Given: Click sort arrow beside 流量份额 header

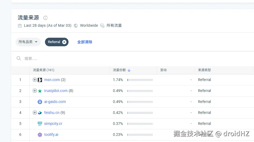Looking at the screenshot, I should tap(129, 70).
